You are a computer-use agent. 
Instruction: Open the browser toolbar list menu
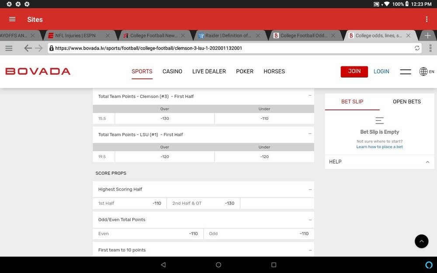(x=9, y=48)
